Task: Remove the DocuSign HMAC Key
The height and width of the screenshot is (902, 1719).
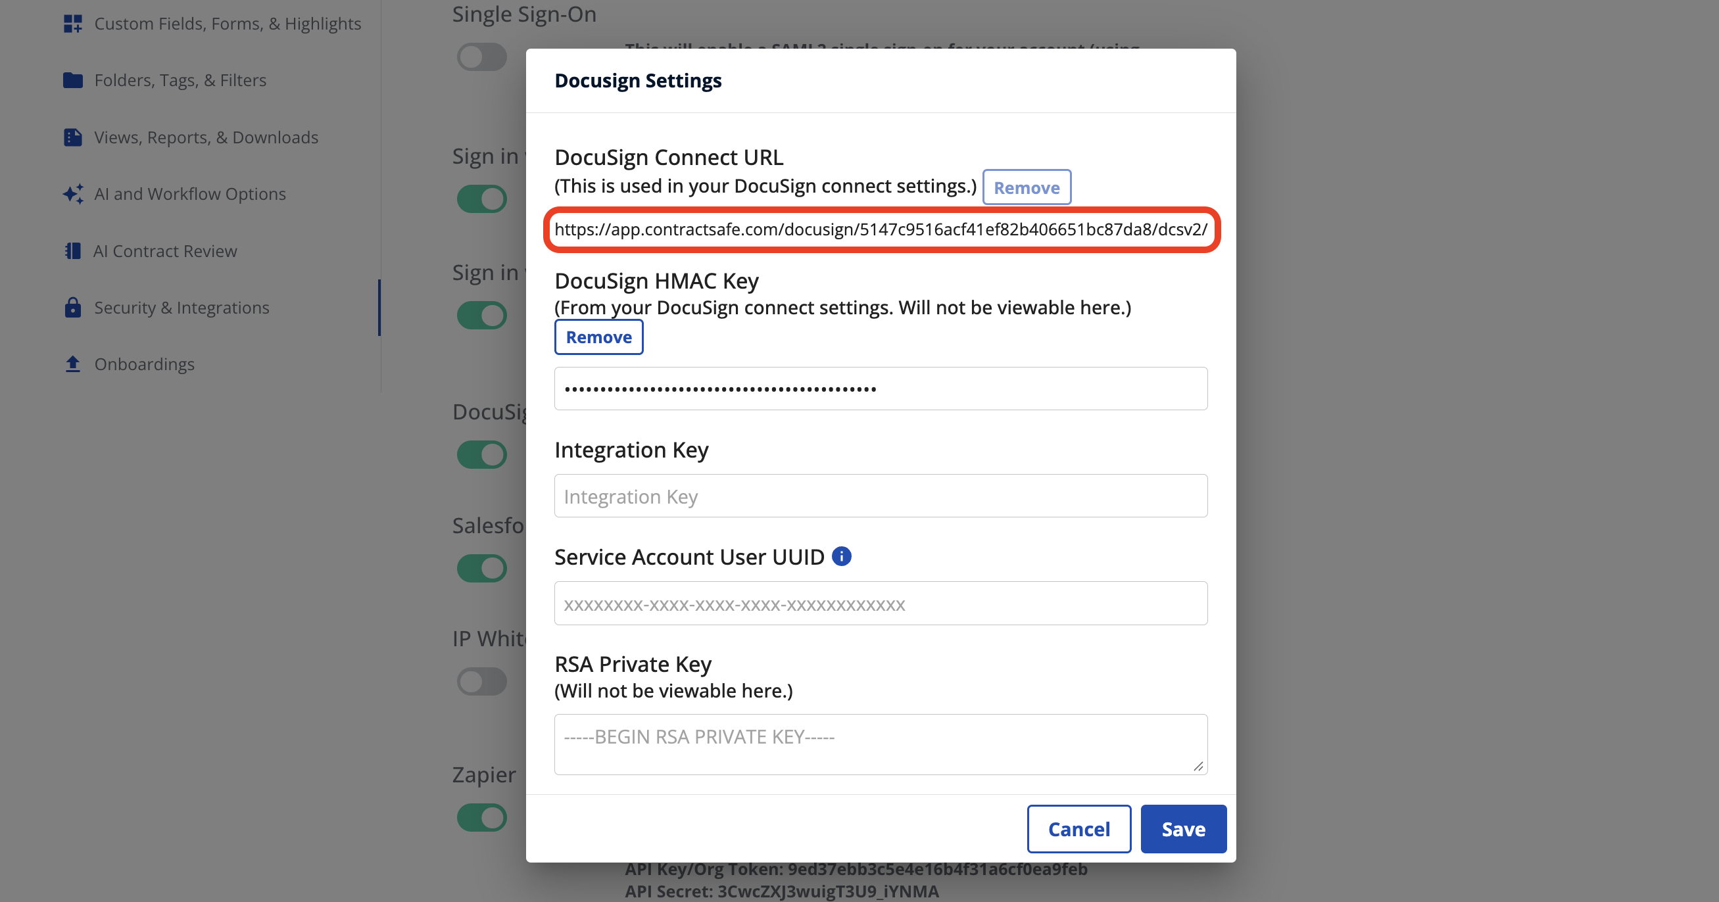Action: click(x=598, y=337)
